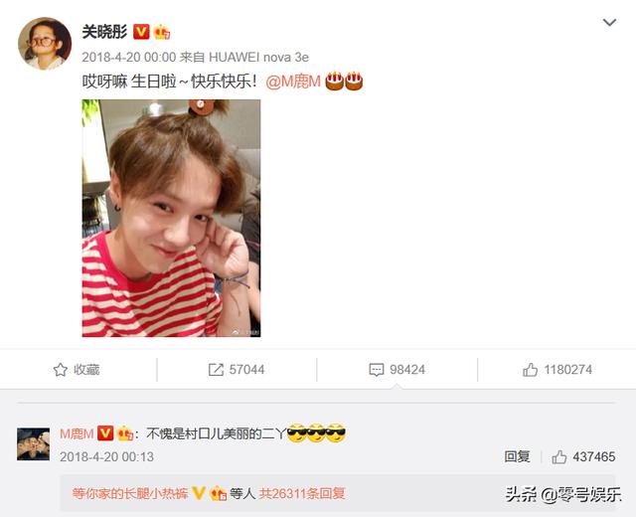The height and width of the screenshot is (517, 636).
Task: Like the post with thumbs-up 1180274
Action: pos(557,370)
